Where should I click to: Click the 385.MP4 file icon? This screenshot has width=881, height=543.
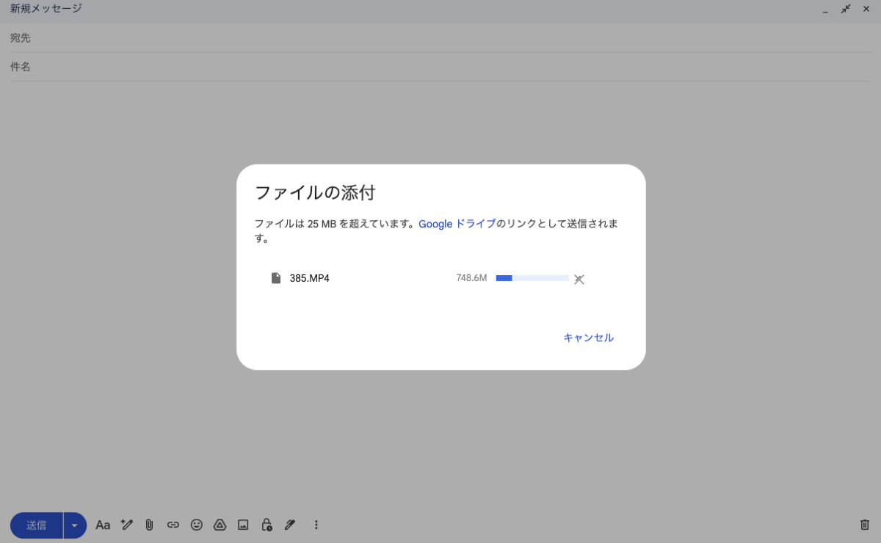click(x=276, y=278)
